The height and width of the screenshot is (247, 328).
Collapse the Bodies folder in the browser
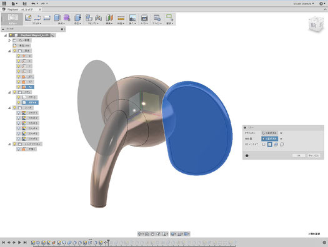9,92
